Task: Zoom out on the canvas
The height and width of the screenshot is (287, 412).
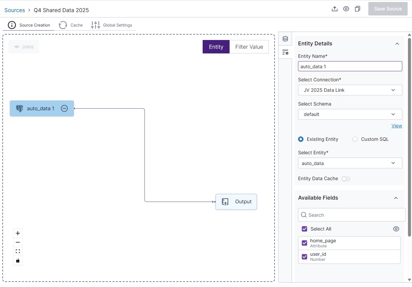Action: tap(18, 242)
